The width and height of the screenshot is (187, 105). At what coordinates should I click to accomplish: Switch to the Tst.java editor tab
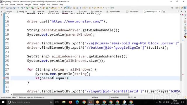pyautogui.click(x=83, y=12)
